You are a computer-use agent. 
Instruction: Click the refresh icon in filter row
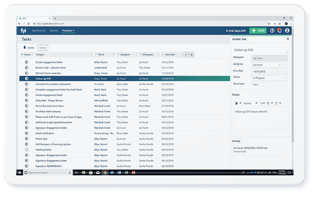click(x=186, y=54)
